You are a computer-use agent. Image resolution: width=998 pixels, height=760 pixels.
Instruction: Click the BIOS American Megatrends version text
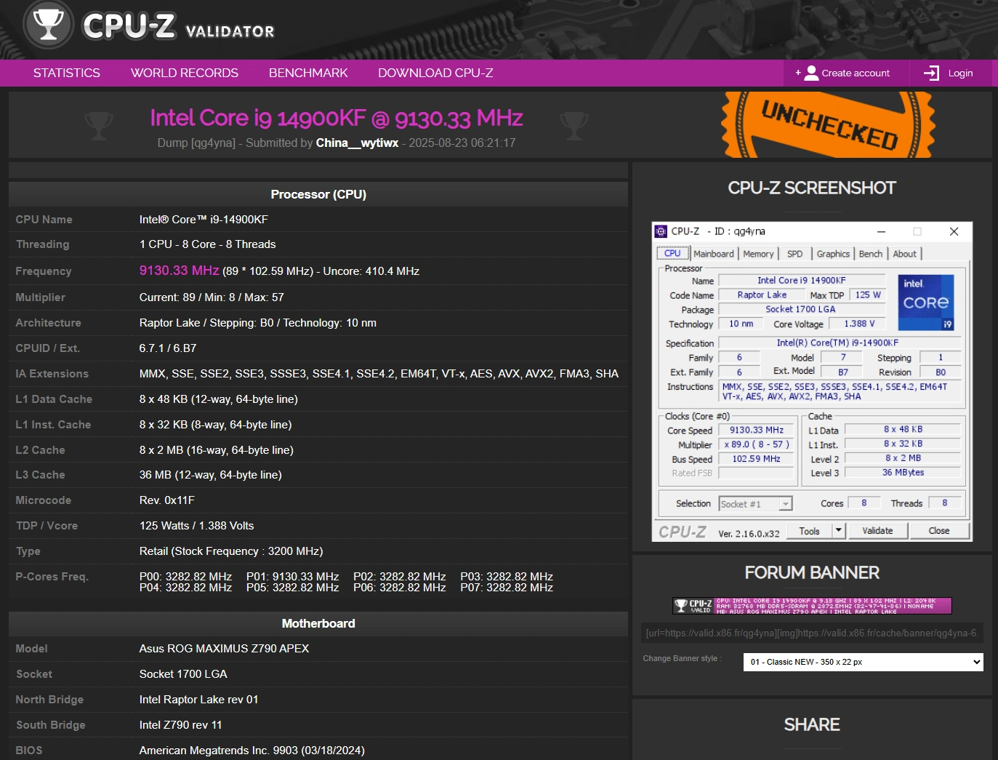(251, 751)
